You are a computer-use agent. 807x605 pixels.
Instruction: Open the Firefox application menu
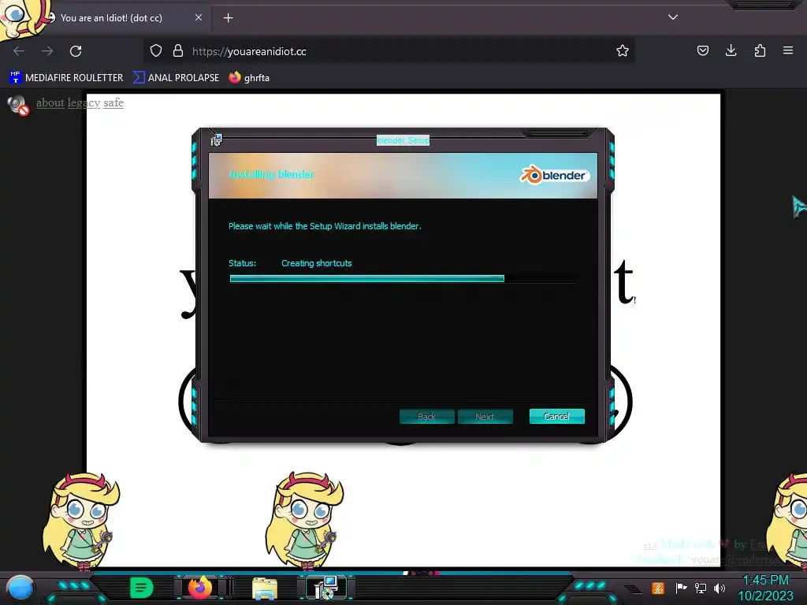coord(788,50)
